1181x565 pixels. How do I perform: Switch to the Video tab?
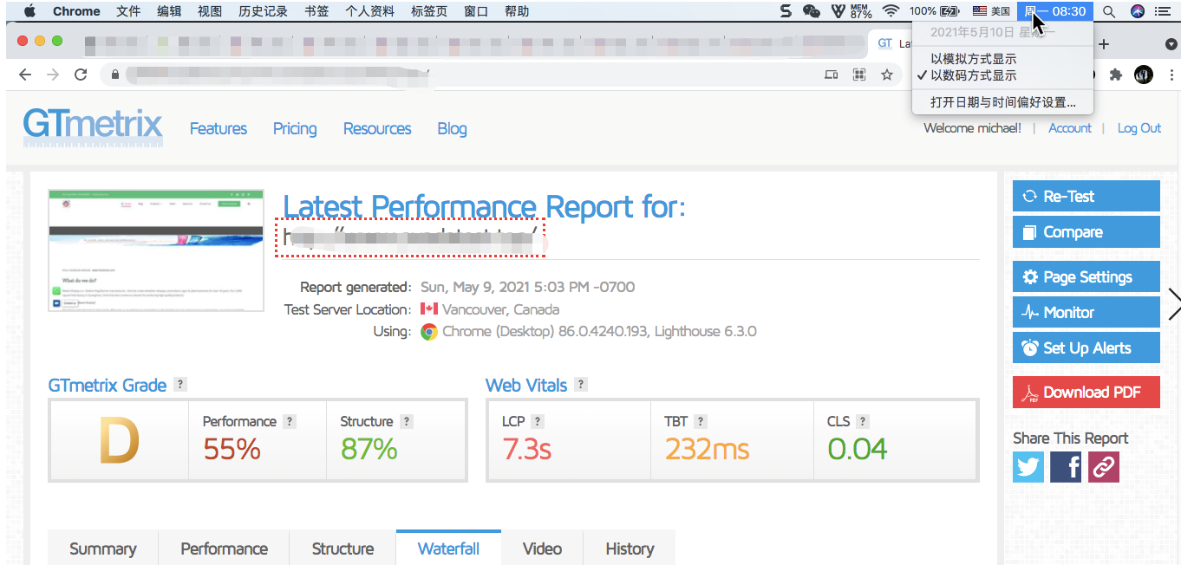(542, 549)
